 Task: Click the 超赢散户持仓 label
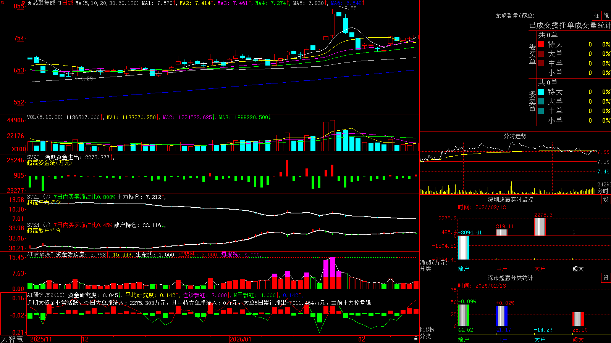click(x=44, y=231)
